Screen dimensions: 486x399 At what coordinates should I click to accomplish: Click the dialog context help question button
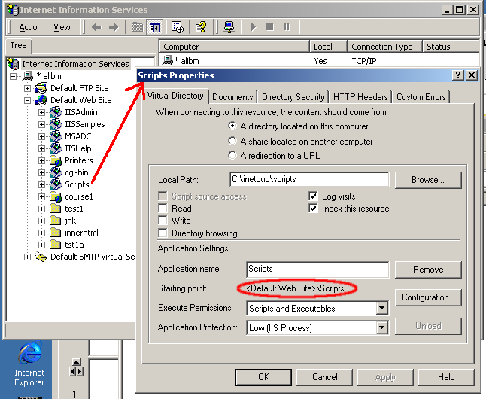[458, 75]
